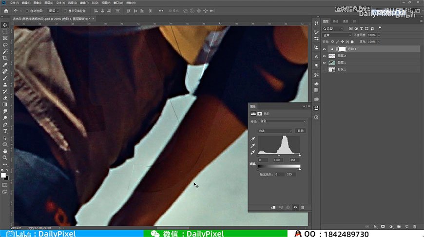This screenshot has height=237, width=424.
Task: Select the Eraser tool
Action: tap(5, 98)
